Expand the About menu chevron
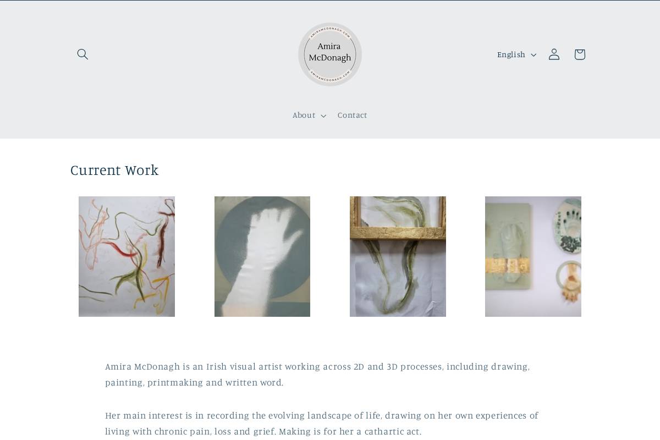The width and height of the screenshot is (660, 440). 323,116
